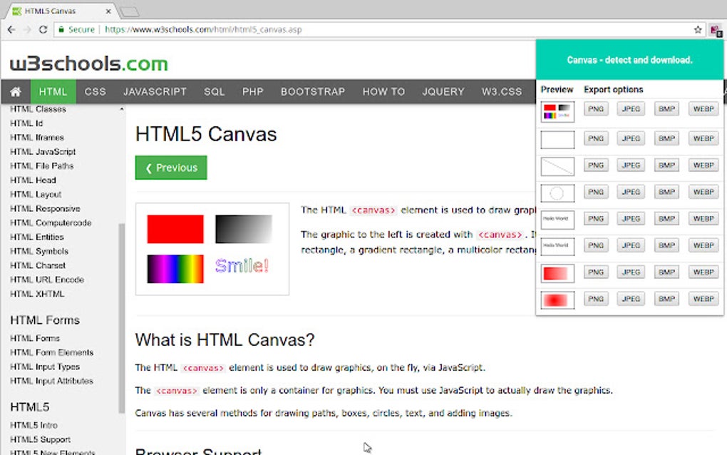Export the radial red gradient as PNG

[596, 299]
